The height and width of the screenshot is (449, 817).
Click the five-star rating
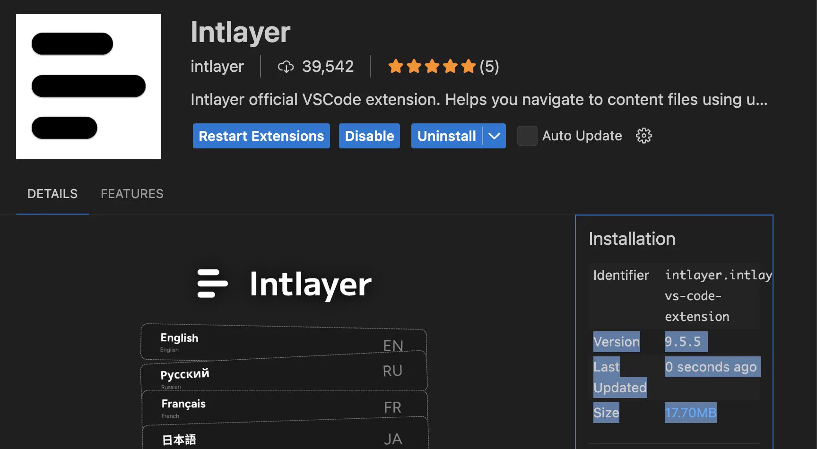coord(432,67)
